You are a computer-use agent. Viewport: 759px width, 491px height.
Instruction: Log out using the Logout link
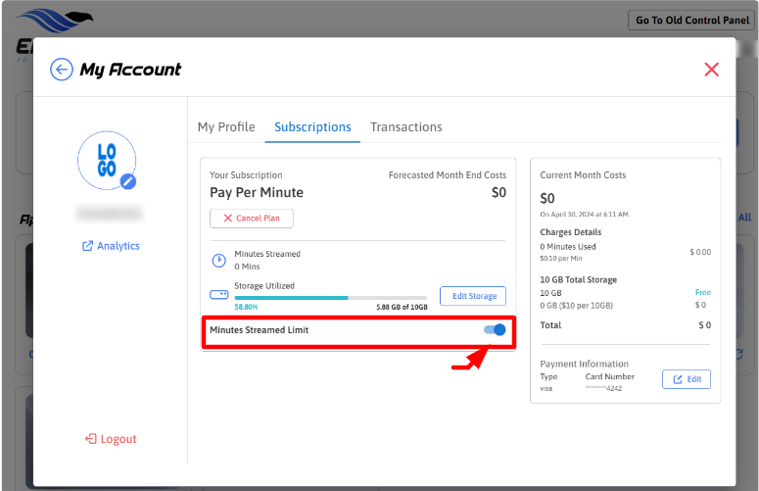(111, 439)
